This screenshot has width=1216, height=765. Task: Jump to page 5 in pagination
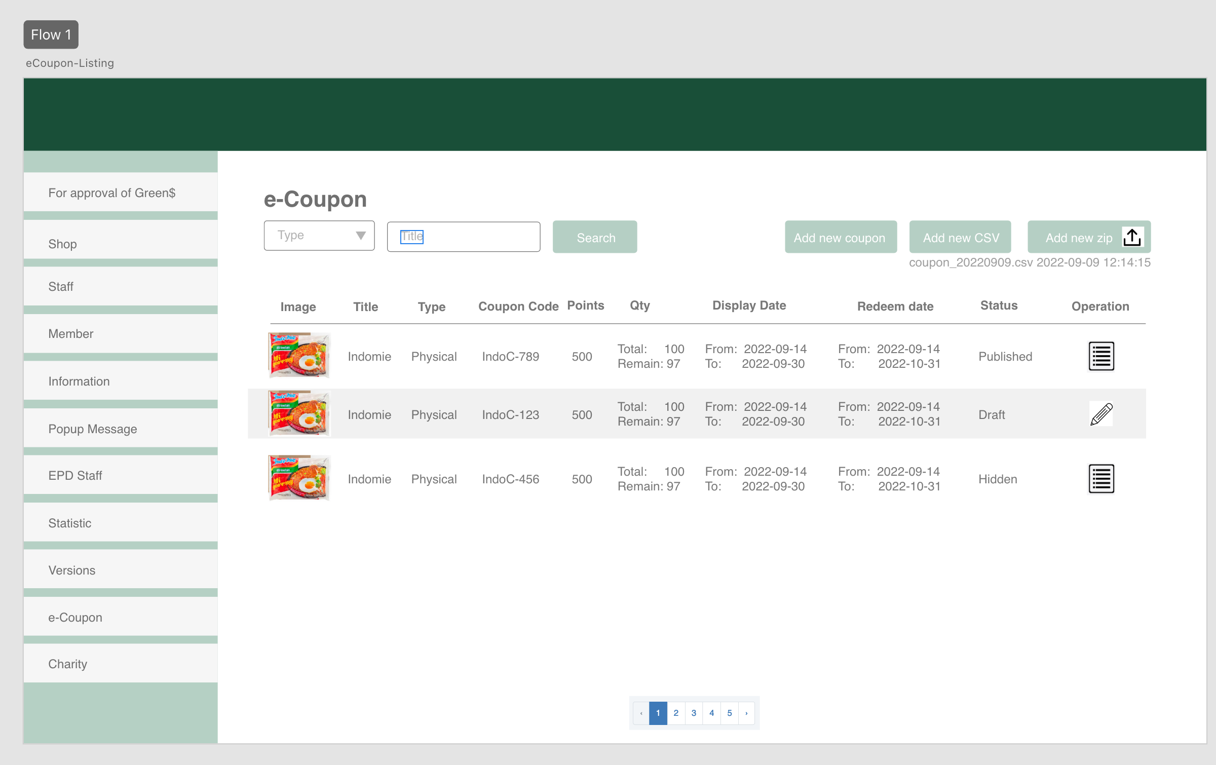pos(729,713)
